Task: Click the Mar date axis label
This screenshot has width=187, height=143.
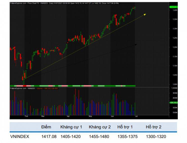Action: click(x=43, y=116)
